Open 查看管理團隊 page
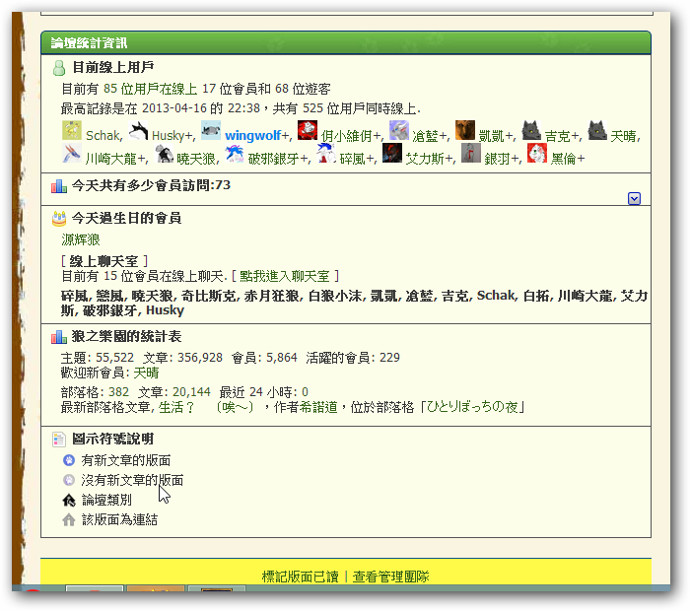Viewport: 690px width, 611px height. [x=391, y=577]
